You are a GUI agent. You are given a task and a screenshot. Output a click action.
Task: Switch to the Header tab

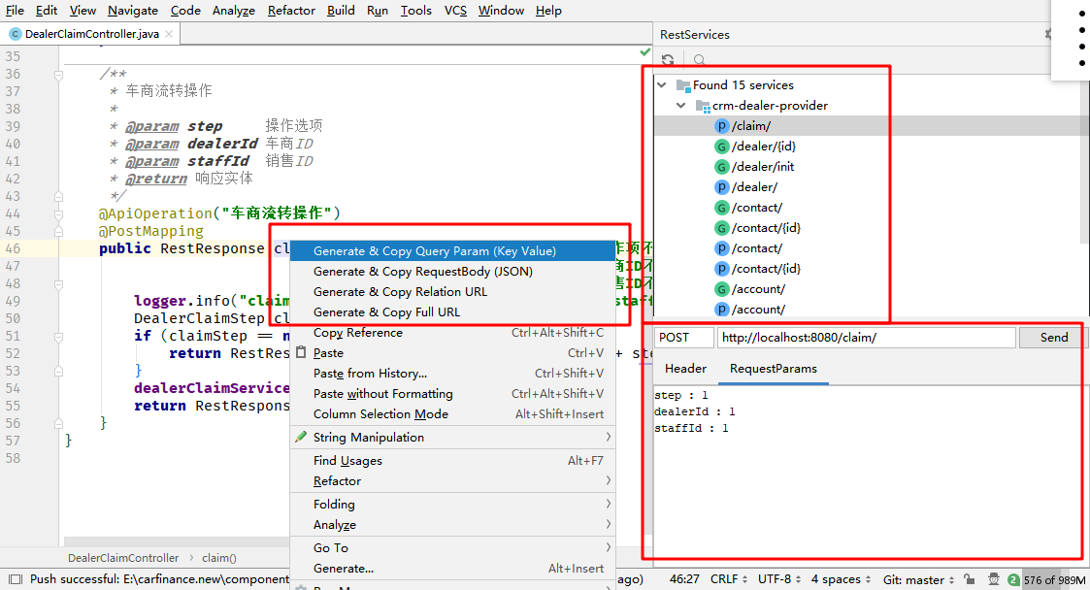coord(685,369)
